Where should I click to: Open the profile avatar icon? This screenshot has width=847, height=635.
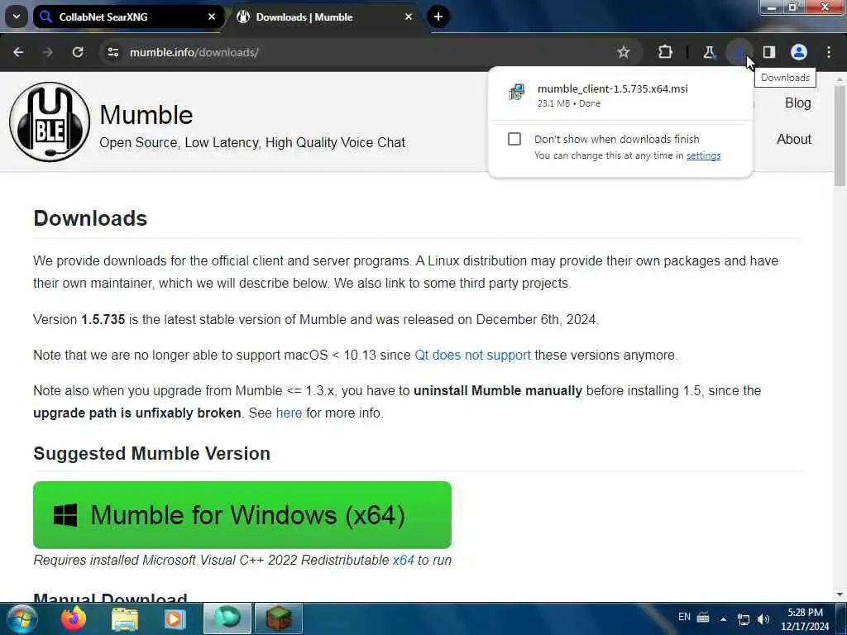pos(799,52)
